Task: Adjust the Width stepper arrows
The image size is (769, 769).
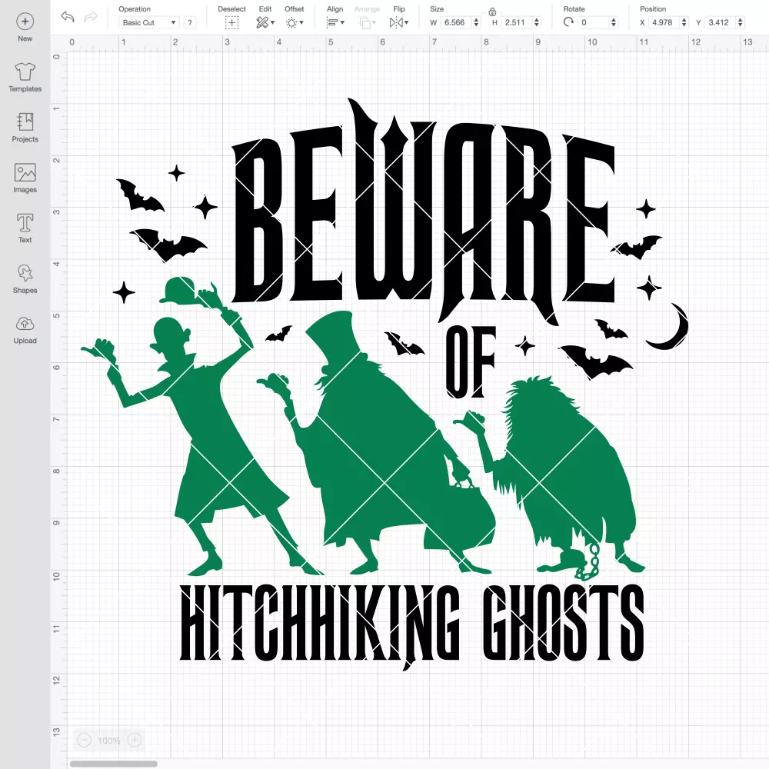Action: click(476, 22)
